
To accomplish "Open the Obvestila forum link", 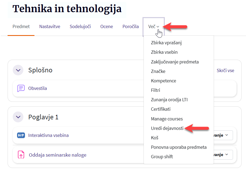I will 37,88.
